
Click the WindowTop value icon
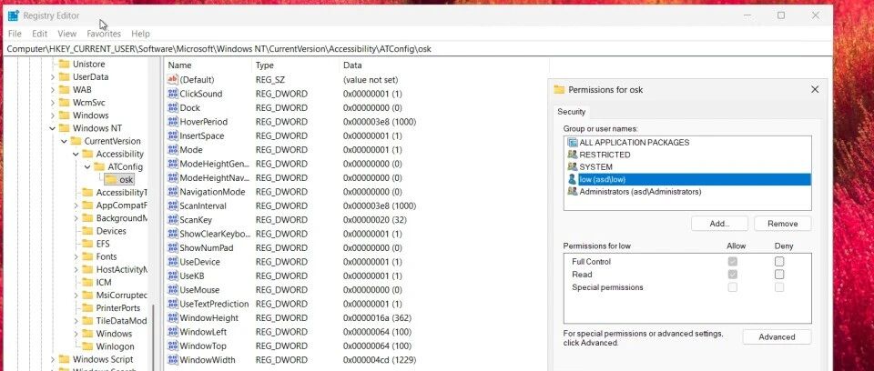(x=173, y=346)
